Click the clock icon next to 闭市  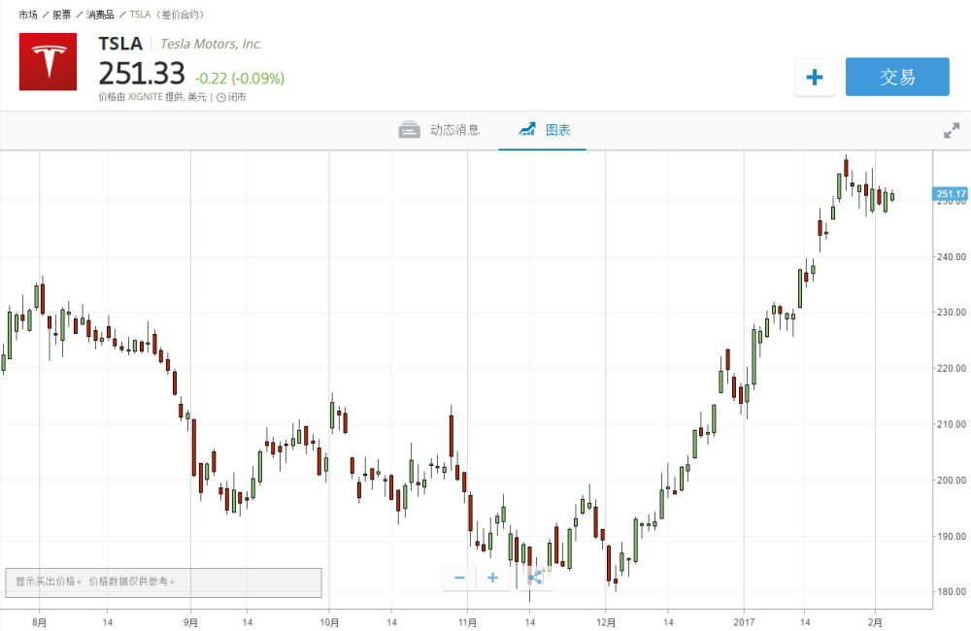tap(221, 96)
